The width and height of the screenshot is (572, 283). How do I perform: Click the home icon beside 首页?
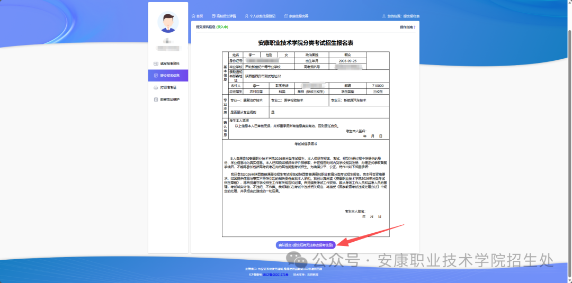pyautogui.click(x=193, y=16)
